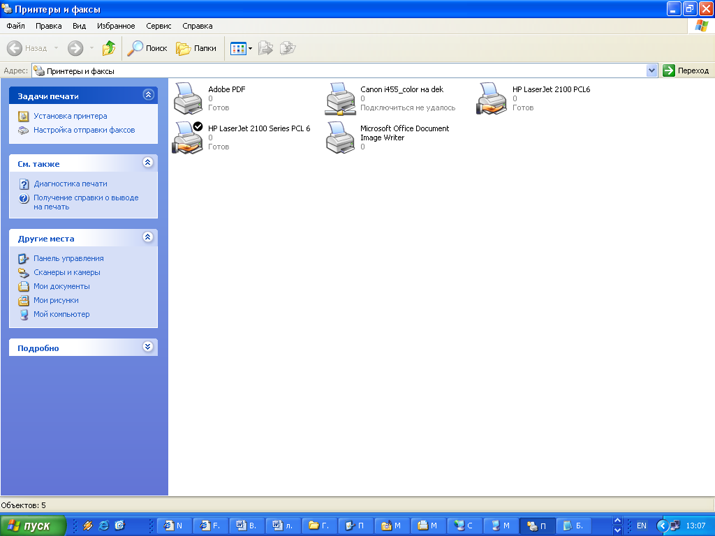Select the HP LaserJet 2100 PCL6 printer icon
This screenshot has width=715, height=536.
[492, 98]
